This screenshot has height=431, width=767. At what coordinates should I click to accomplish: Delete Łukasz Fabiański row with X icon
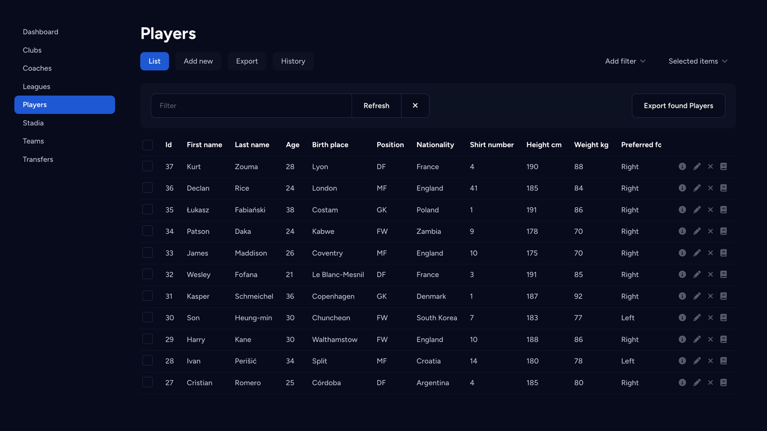click(710, 210)
